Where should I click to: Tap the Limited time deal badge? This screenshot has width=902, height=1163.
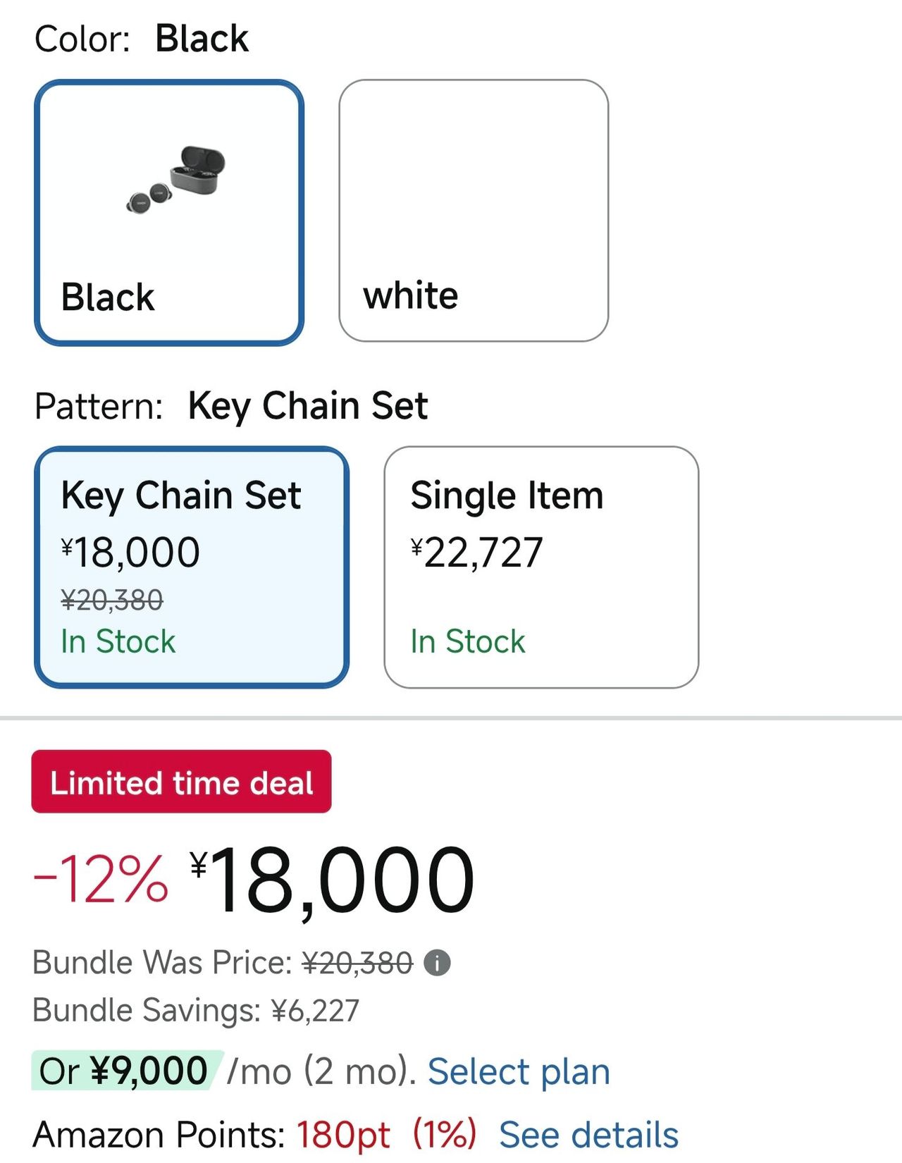(x=181, y=782)
